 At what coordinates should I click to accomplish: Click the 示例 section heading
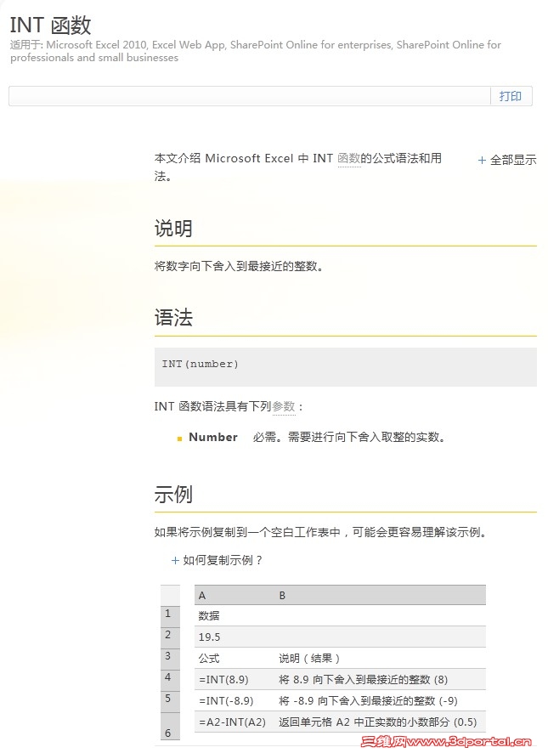[x=173, y=494]
